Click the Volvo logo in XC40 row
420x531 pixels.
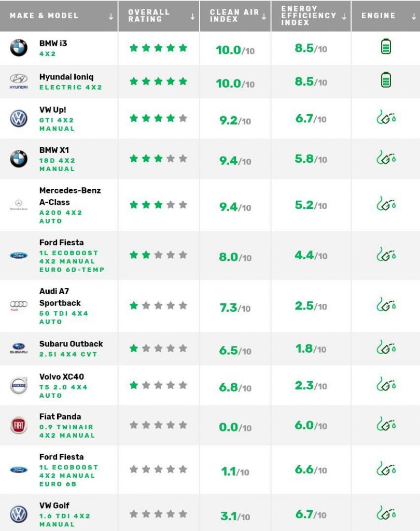click(x=19, y=385)
